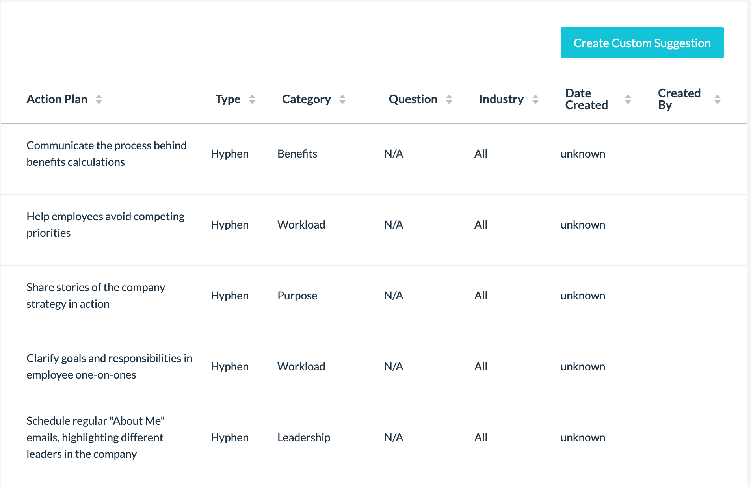
Task: Click Hyphen type in About Me emails row
Action: point(230,437)
